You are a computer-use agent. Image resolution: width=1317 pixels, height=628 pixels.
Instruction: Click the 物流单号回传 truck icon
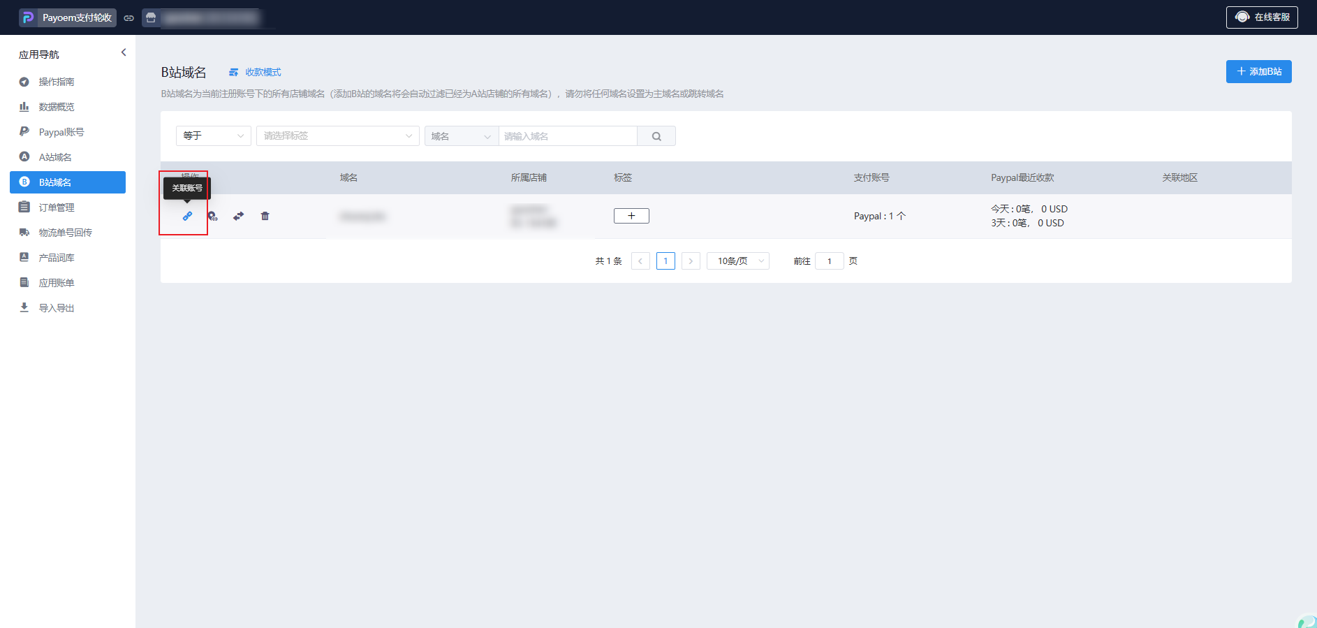pyautogui.click(x=24, y=232)
